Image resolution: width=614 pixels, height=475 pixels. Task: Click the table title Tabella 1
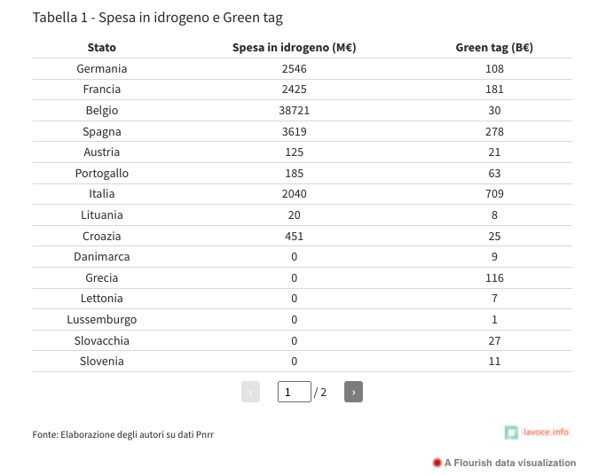158,18
